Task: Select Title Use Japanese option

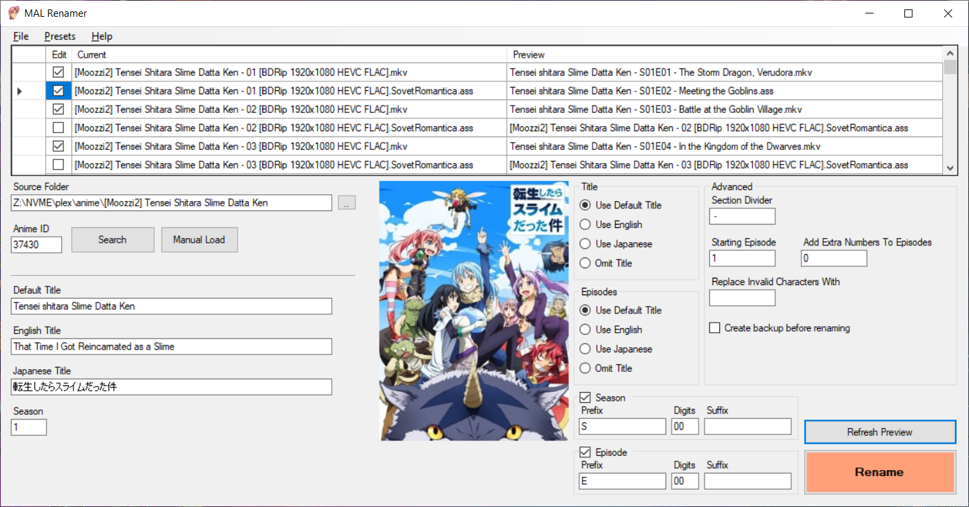Action: (x=616, y=243)
